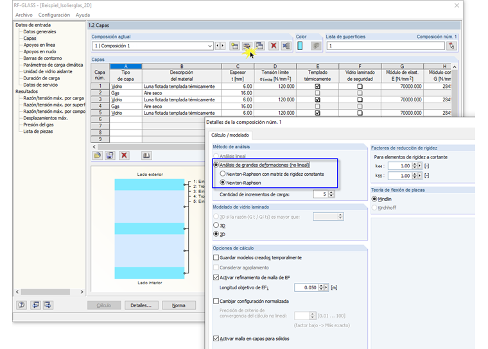
Task: Open the material library book icon
Action: pyautogui.click(x=146, y=155)
